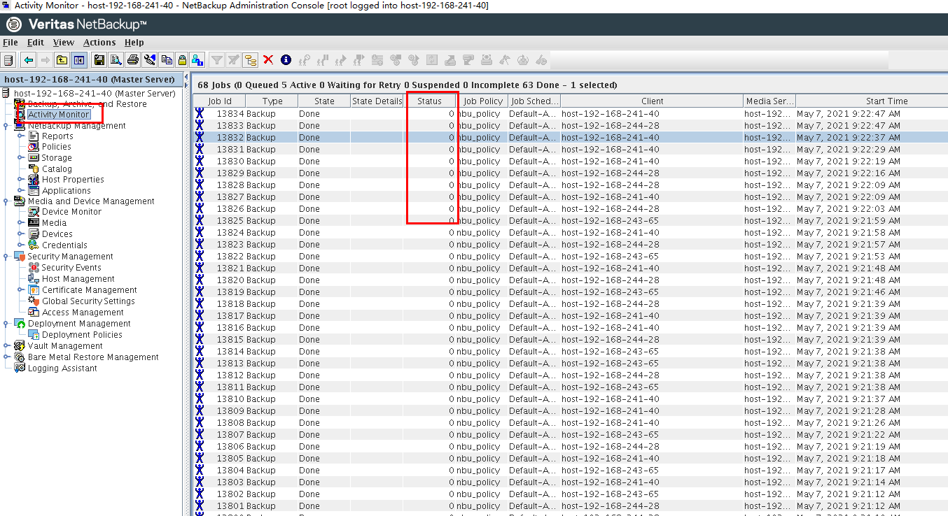Screen dimensions: 948x516
Task: Sort by the Type column header
Action: (x=272, y=101)
